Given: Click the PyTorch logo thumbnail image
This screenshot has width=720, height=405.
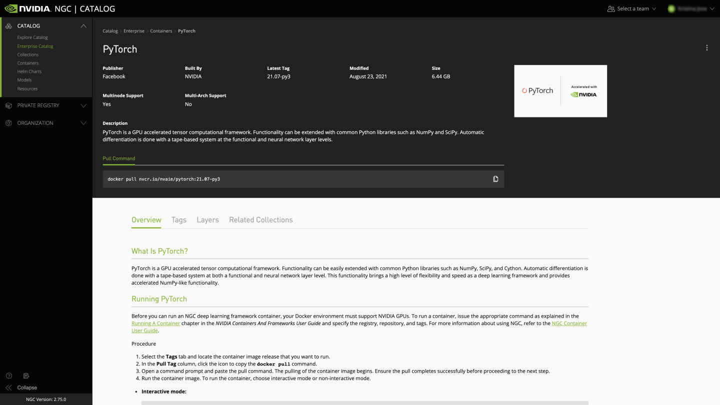Looking at the screenshot, I should 560,91.
